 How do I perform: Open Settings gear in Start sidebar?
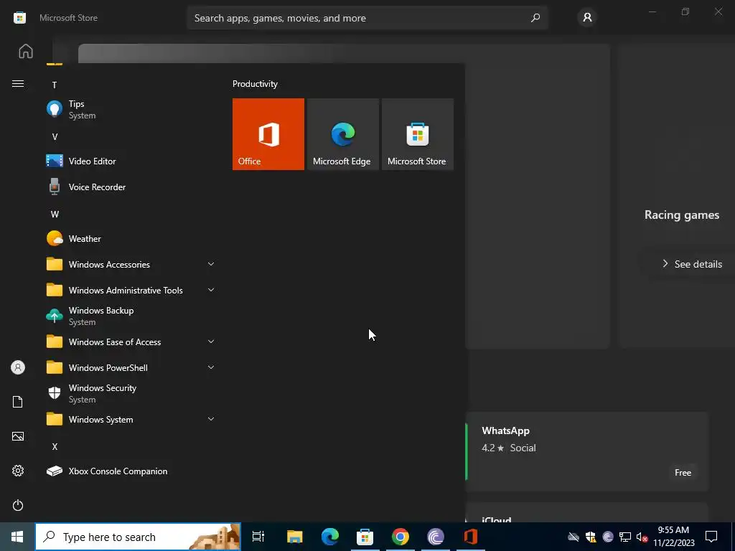pyautogui.click(x=18, y=471)
